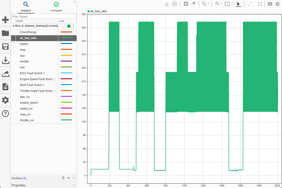Click the plus icon to add new data

pyautogui.click(x=5, y=20)
